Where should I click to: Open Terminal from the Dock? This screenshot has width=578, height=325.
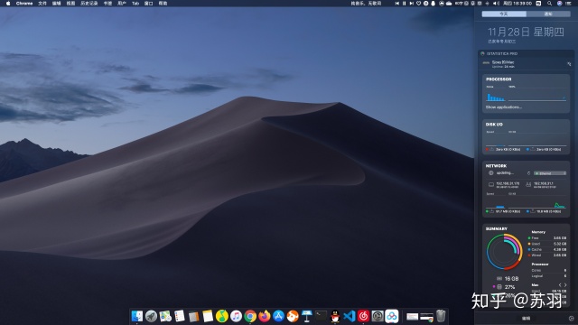coord(322,316)
